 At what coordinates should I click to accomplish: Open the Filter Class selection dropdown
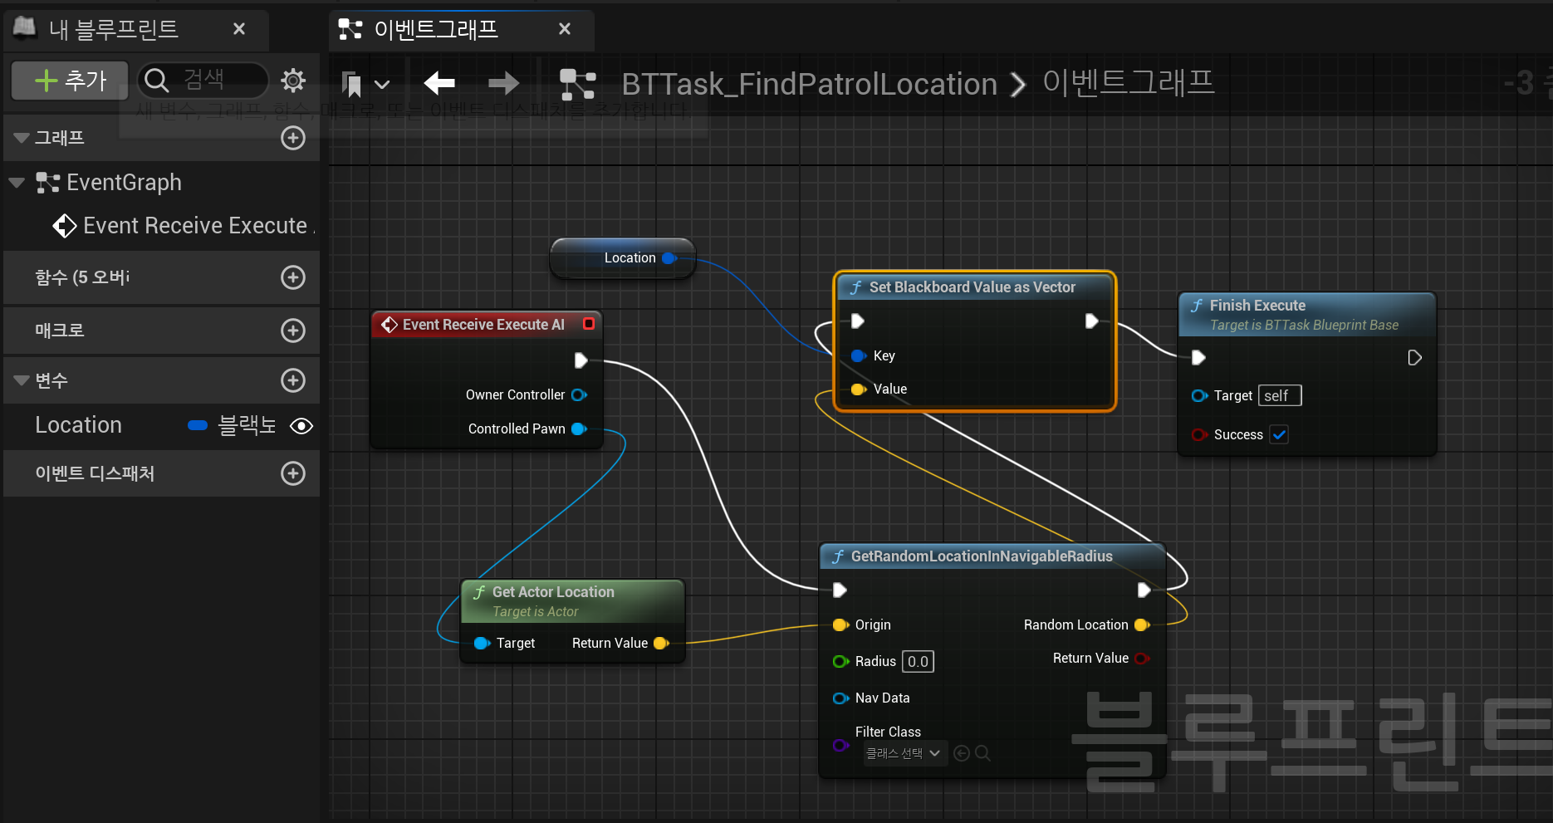point(904,753)
